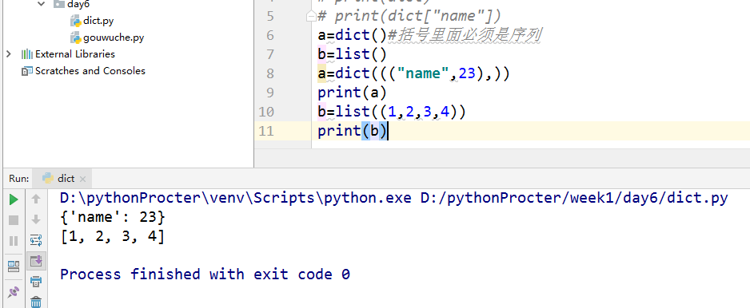Image resolution: width=750 pixels, height=308 pixels.
Task: Click the Down the stack trace arrow
Action: pyautogui.click(x=36, y=219)
